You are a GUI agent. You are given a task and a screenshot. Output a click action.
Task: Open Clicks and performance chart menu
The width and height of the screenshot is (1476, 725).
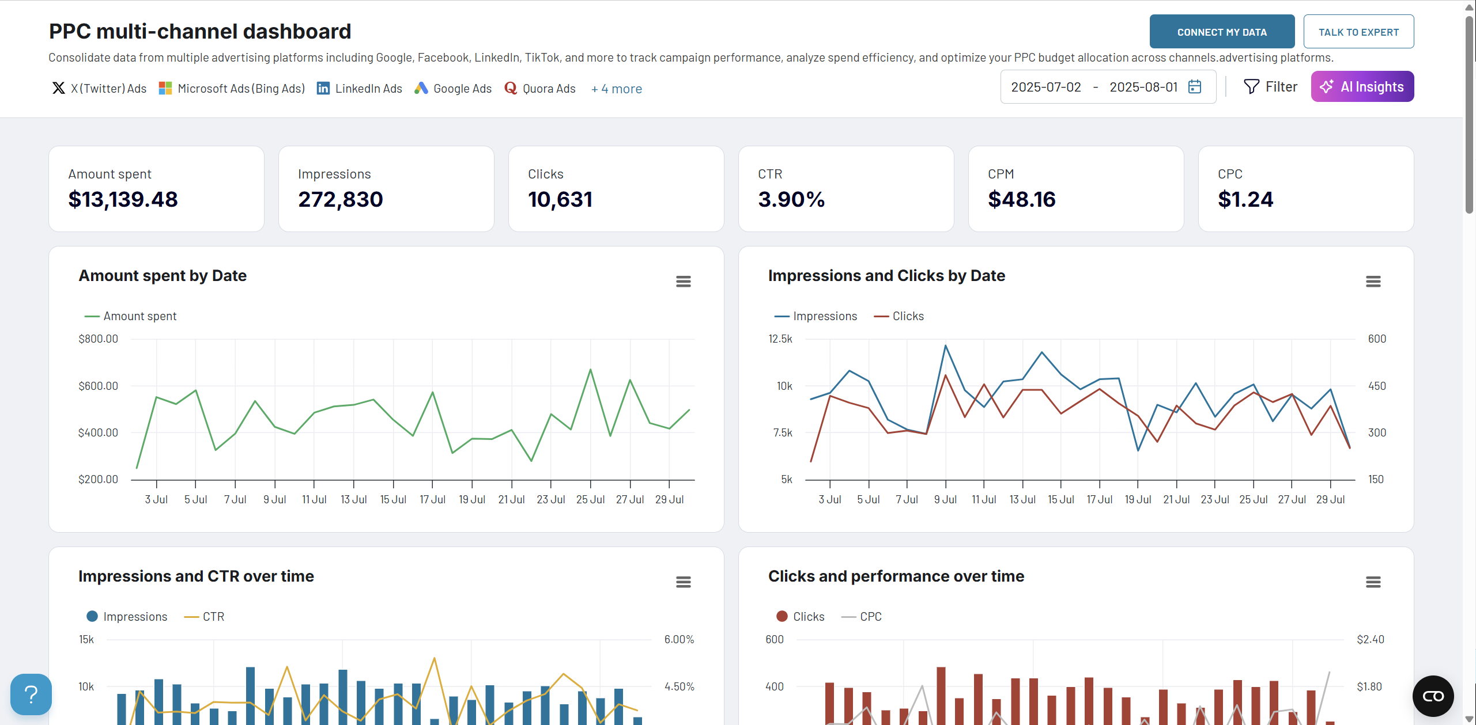click(1373, 582)
